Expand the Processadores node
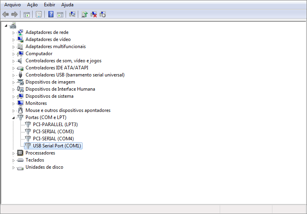Image resolution: width=307 pixels, height=214 pixels. (13, 153)
